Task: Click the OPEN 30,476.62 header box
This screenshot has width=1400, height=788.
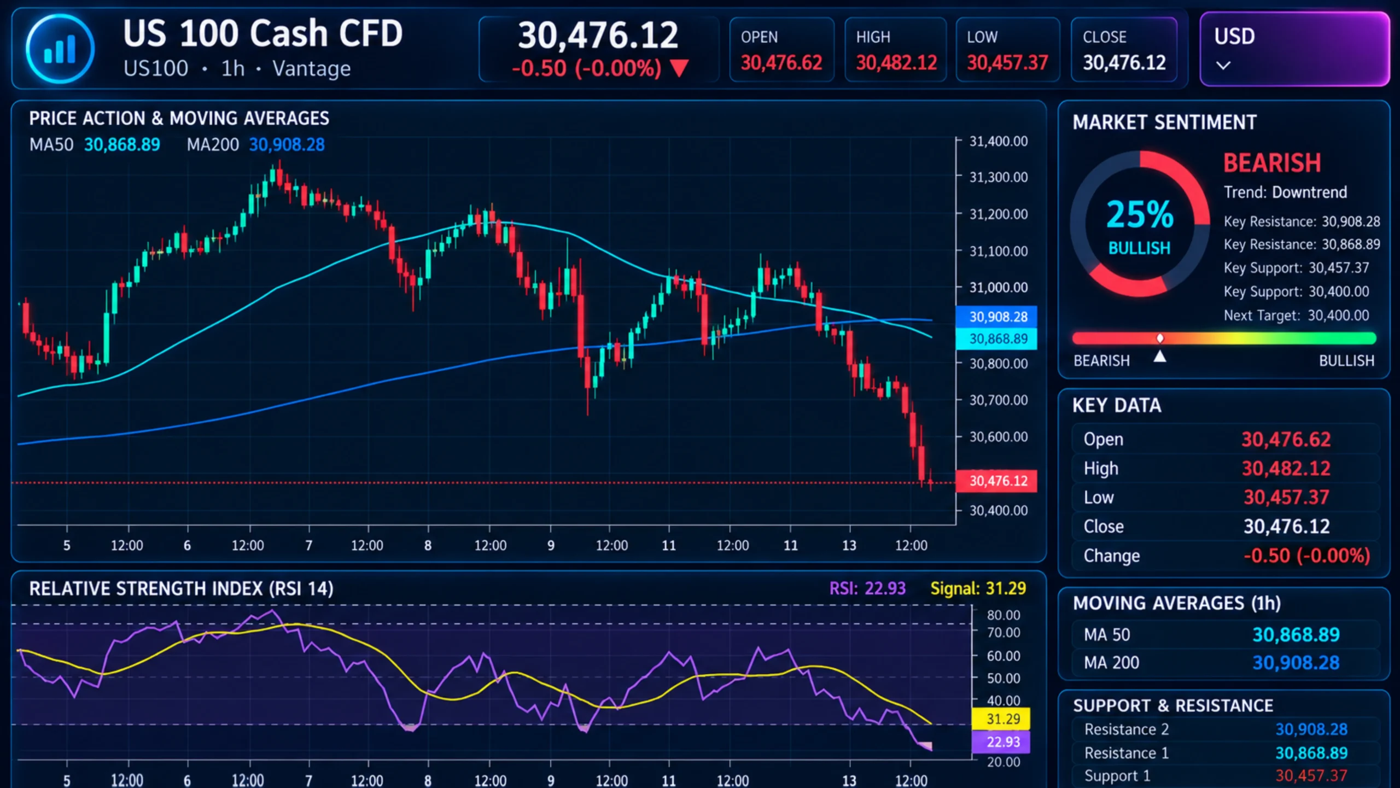Action: [781, 49]
